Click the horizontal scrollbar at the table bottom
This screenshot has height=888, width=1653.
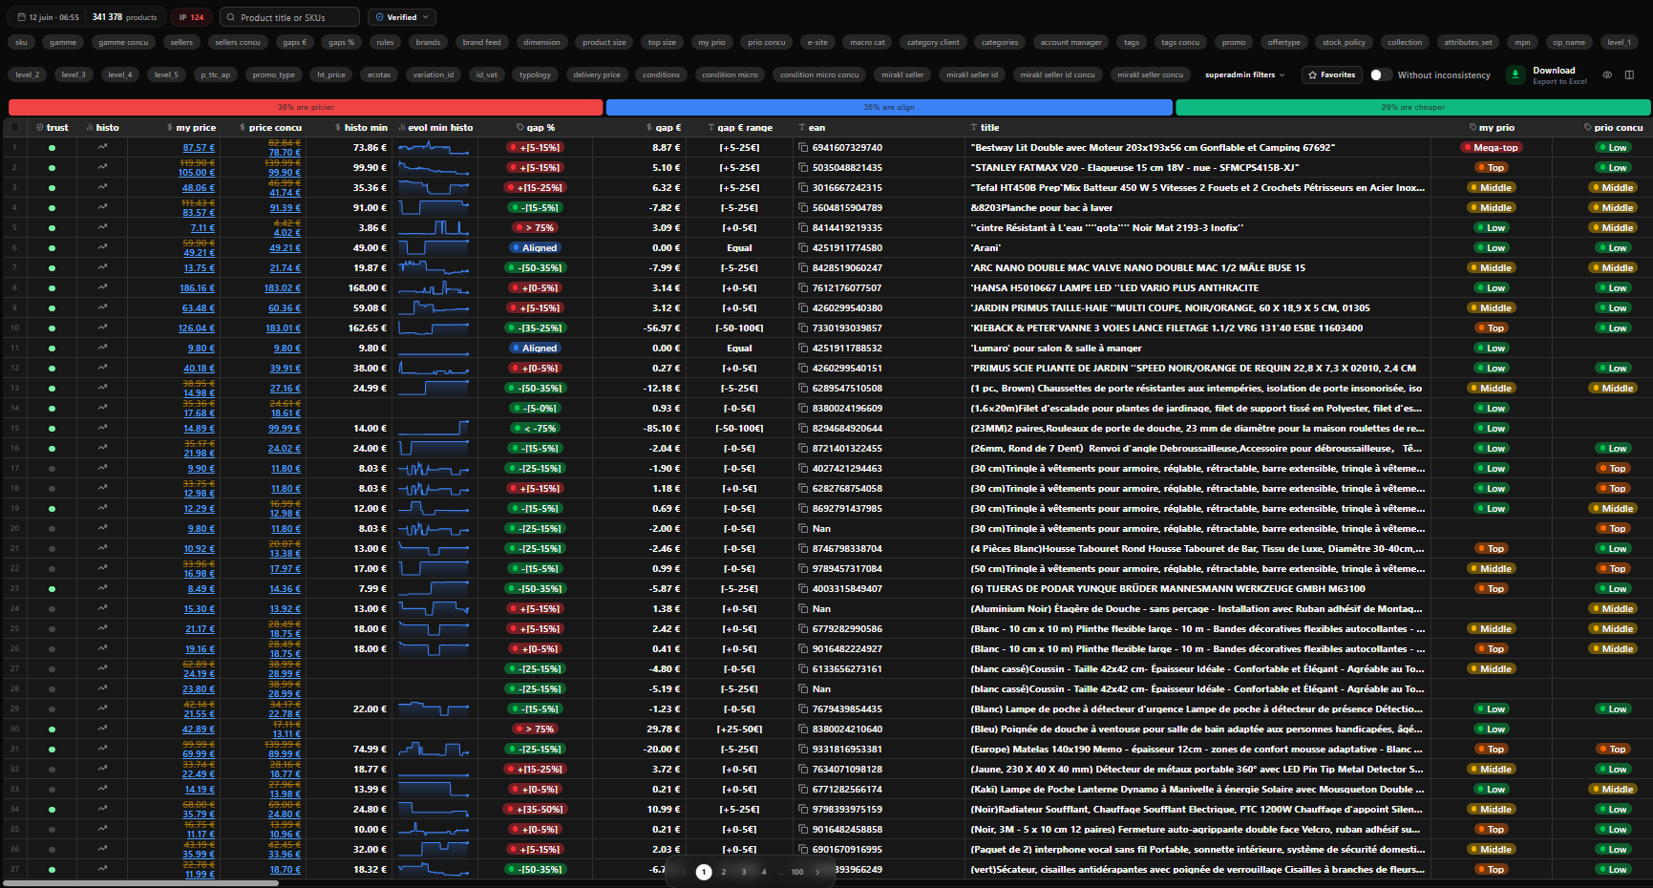(143, 883)
